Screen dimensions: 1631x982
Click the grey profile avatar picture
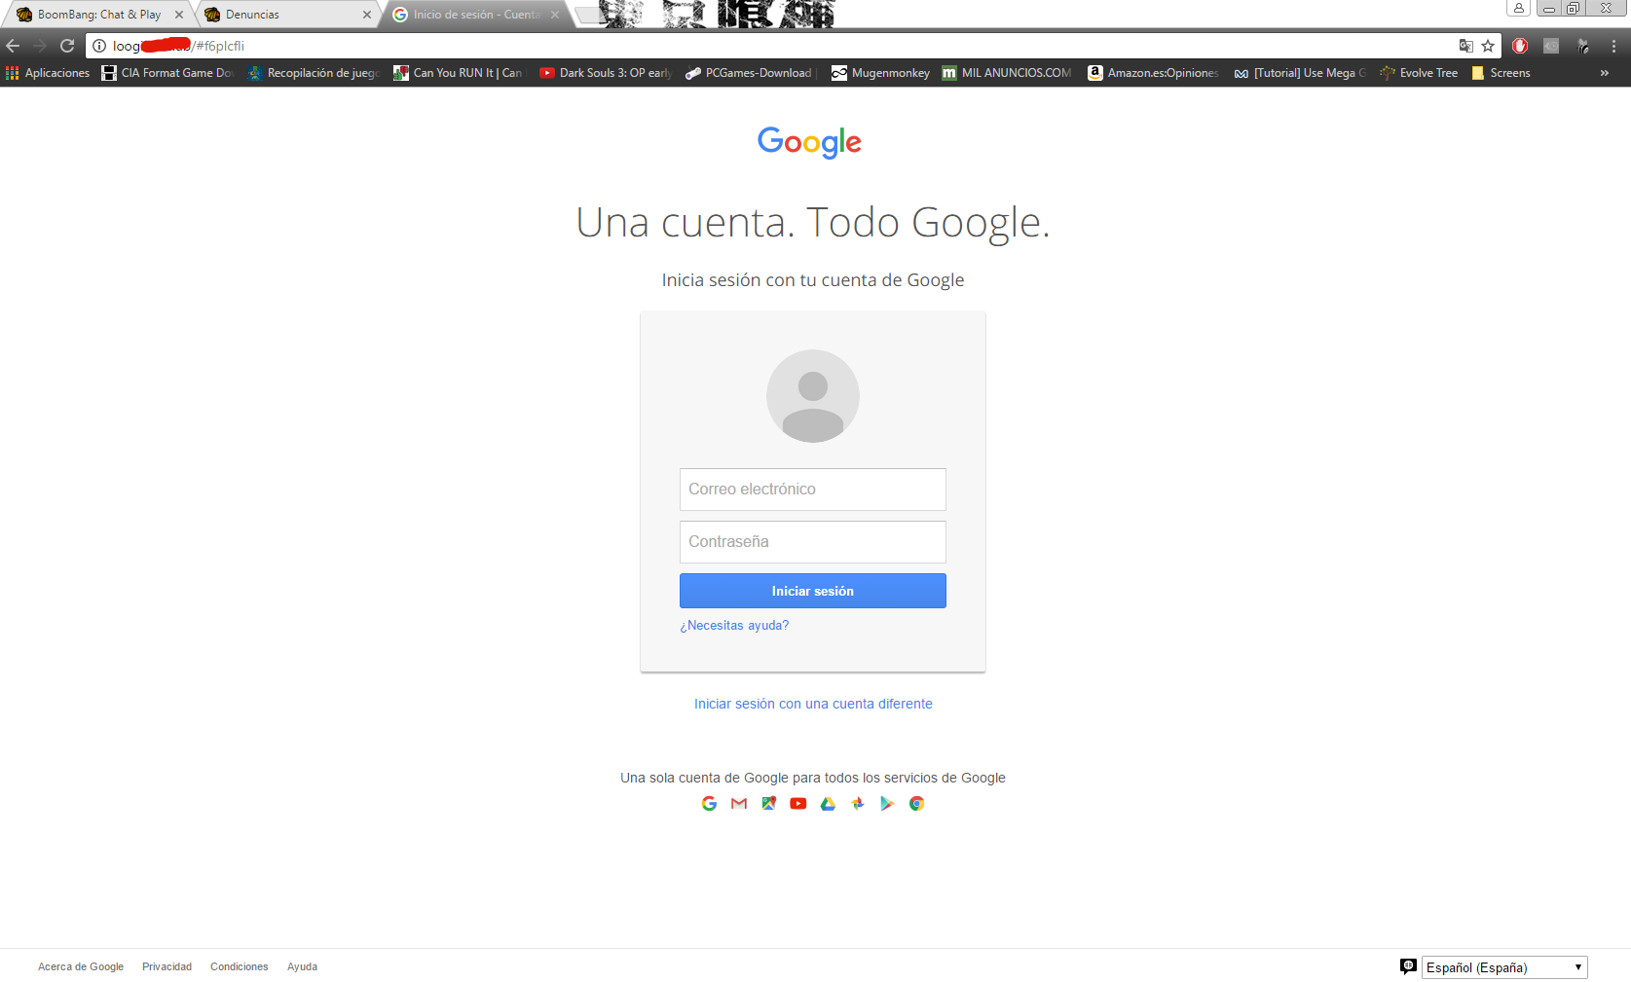(x=813, y=396)
